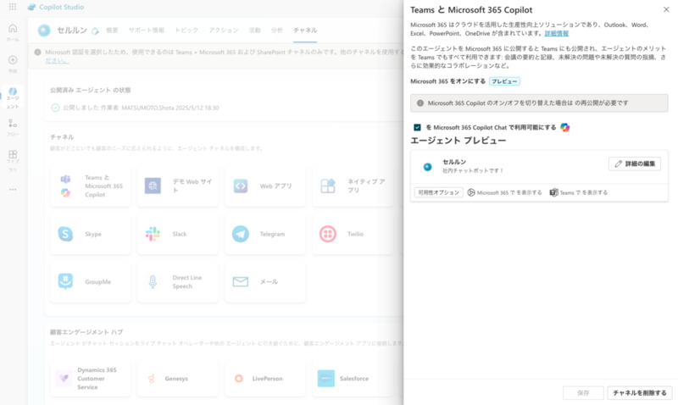The image size is (678, 405).
Task: Select the Direct Line Speech channel
Action: tap(178, 282)
